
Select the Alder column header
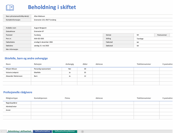click(85, 64)
